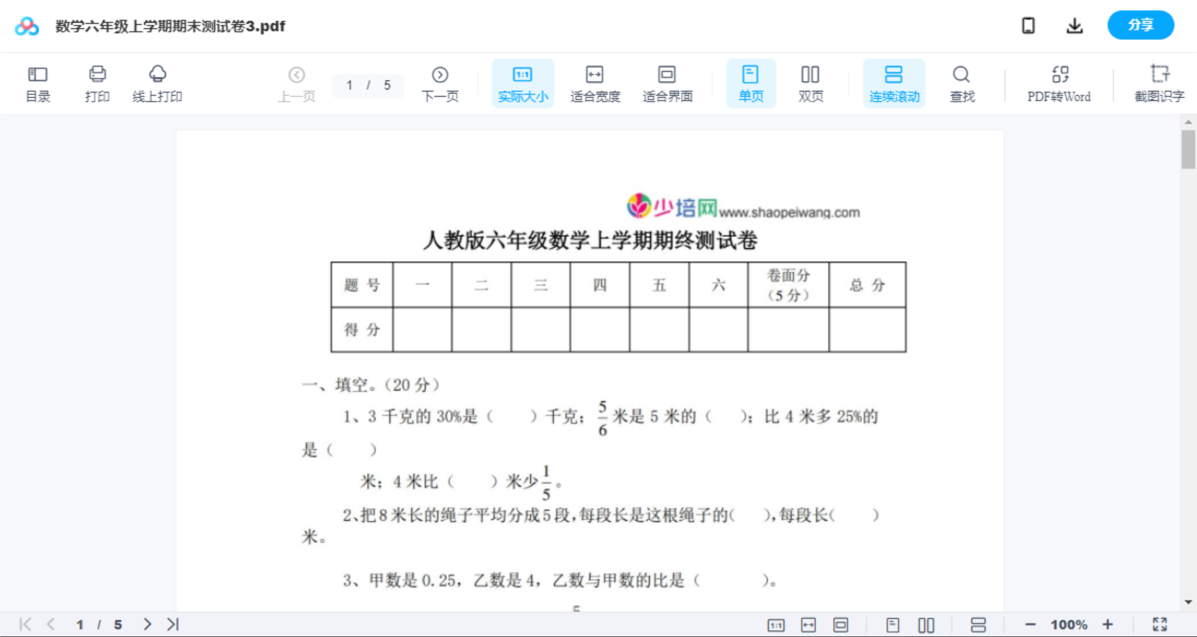The image size is (1197, 637).
Task: Open the 查找 search tool
Action: pos(961,83)
